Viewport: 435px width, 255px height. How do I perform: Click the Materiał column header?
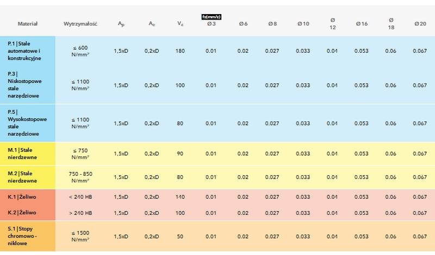click(x=27, y=24)
